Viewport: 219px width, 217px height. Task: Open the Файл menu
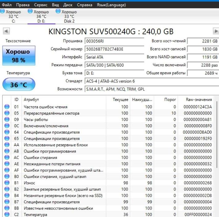point(7,5)
